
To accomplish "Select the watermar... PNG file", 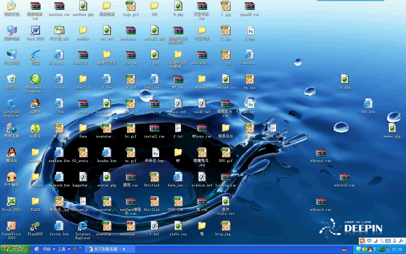I will [x=130, y=228].
